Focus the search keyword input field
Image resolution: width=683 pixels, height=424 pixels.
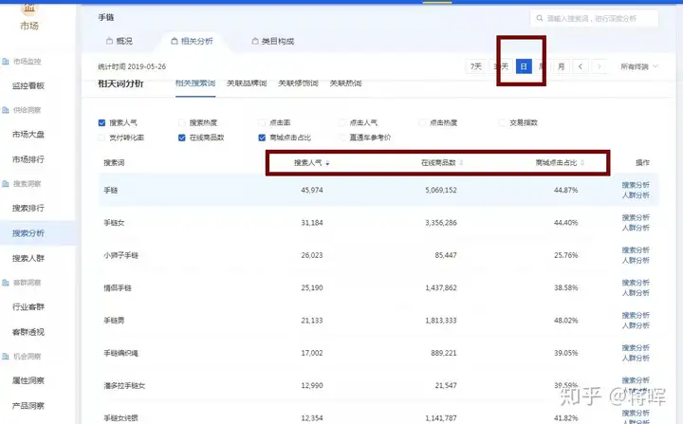(x=594, y=18)
